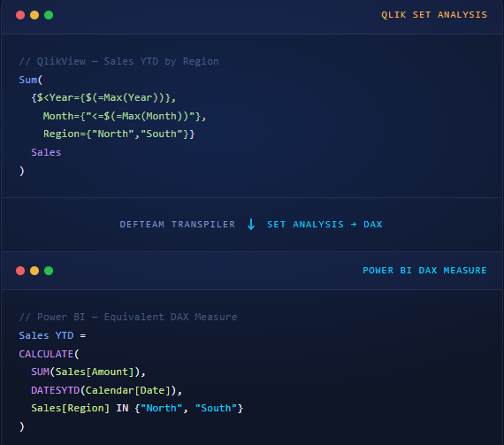
Task: Click yellow dot in Power BI DAX window
Action: pyautogui.click(x=34, y=271)
